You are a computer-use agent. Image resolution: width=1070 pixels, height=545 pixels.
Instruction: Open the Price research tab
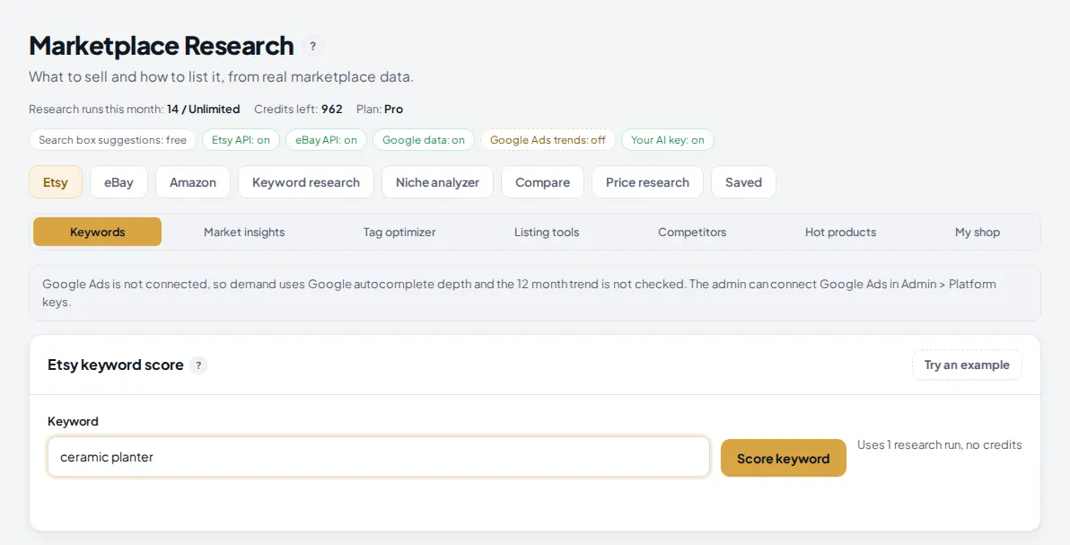[647, 182]
